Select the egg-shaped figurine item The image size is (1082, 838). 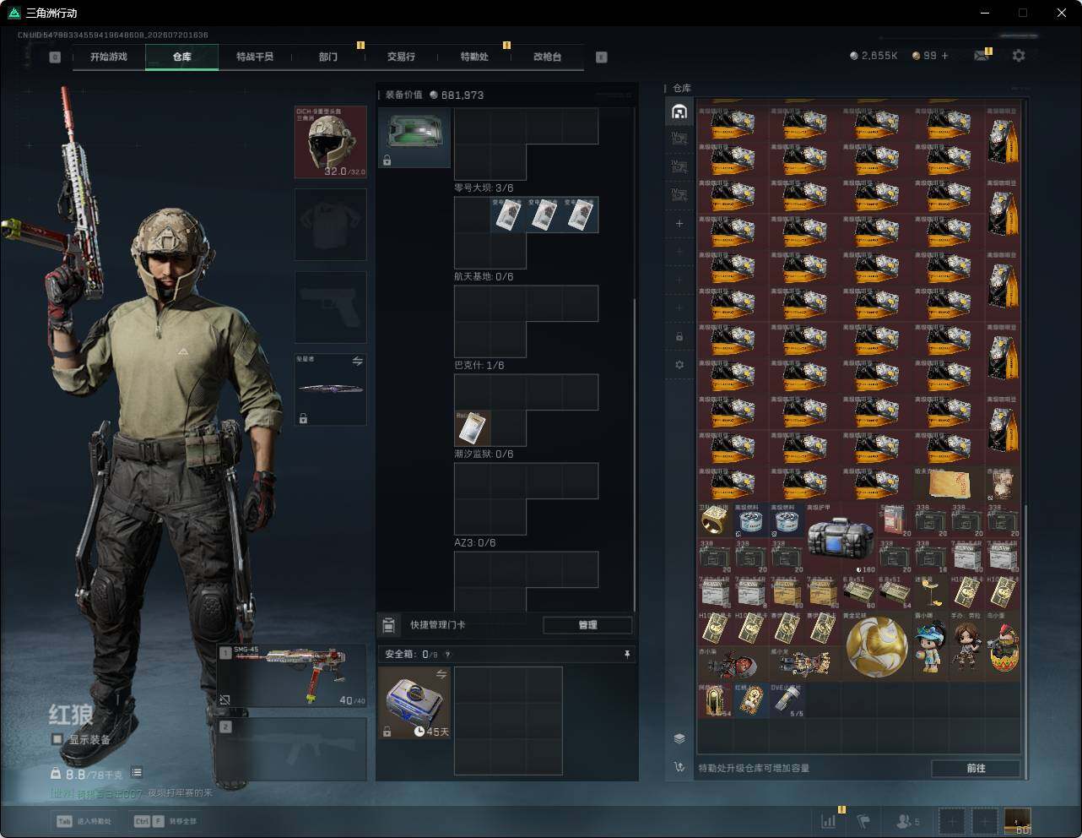(1002, 645)
